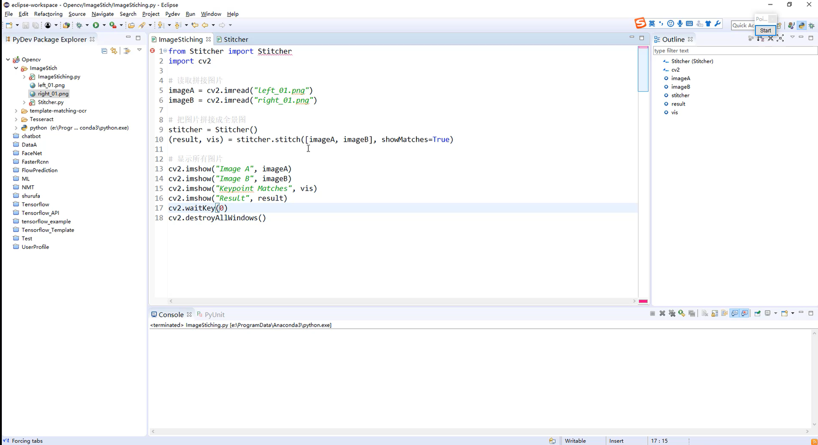Click the Next Annotation down-arrow icon
This screenshot has height=445, width=818.
tap(161, 25)
